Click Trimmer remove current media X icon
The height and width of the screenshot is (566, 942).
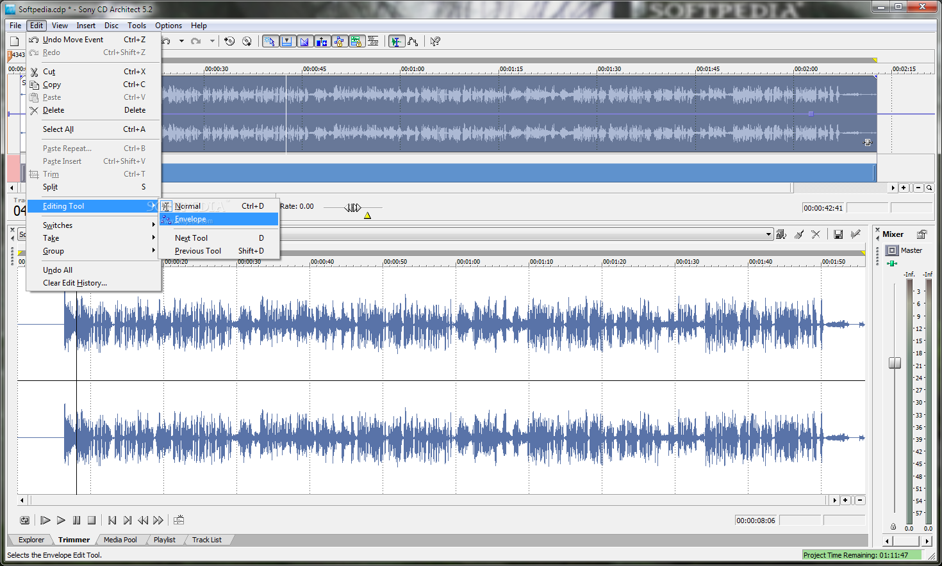816,234
